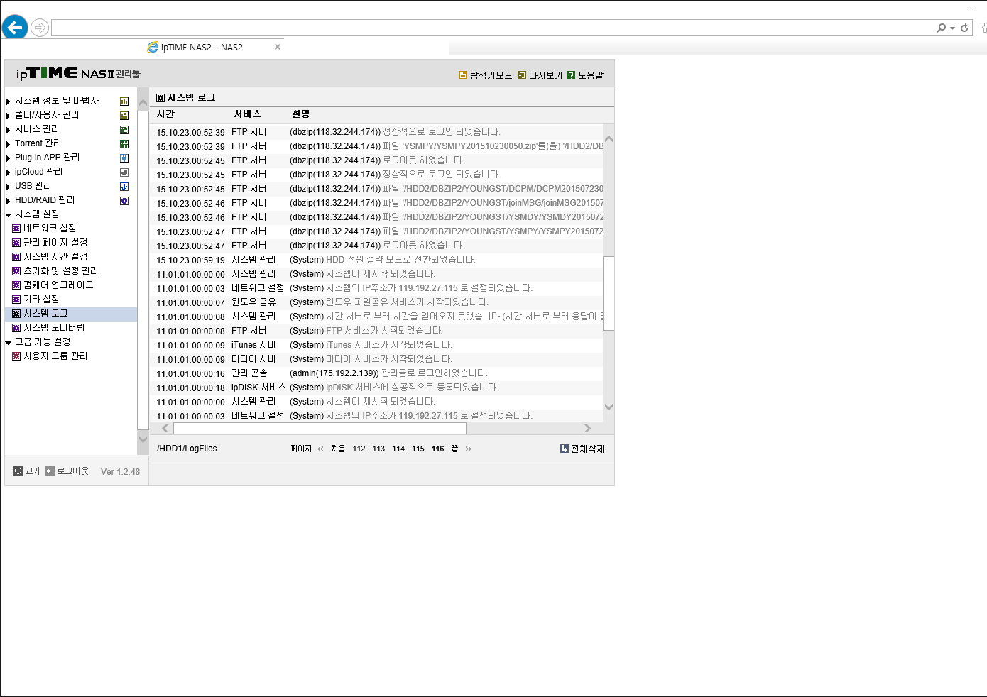Jump to 처음 first log page
Screen dimensions: 987x697
(x=338, y=449)
